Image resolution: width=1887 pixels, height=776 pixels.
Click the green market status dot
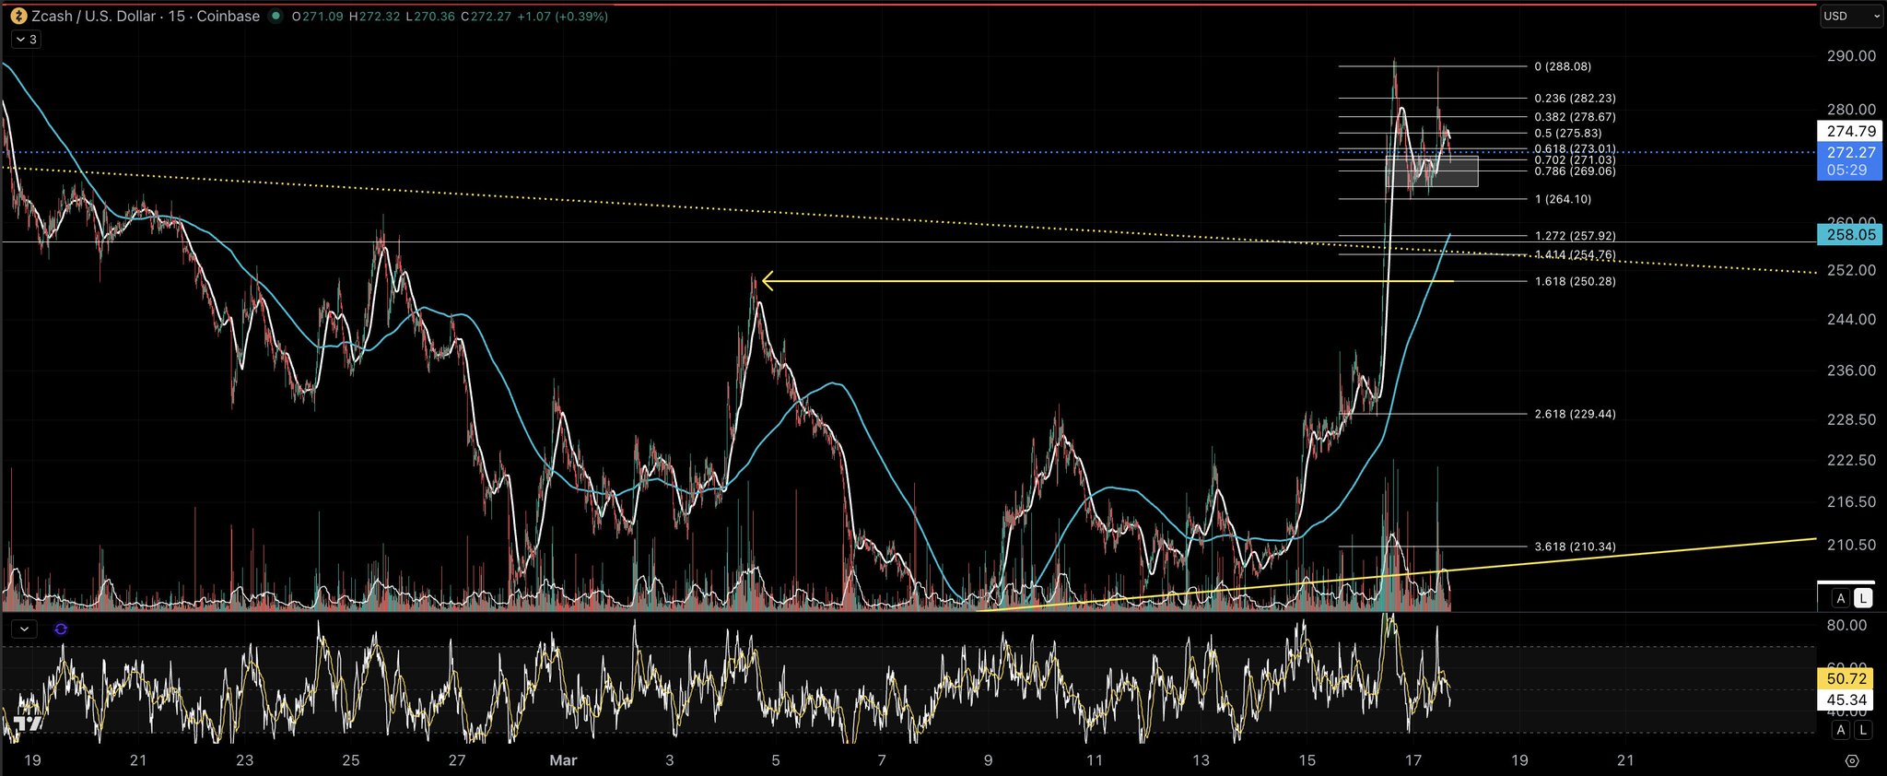tap(275, 16)
